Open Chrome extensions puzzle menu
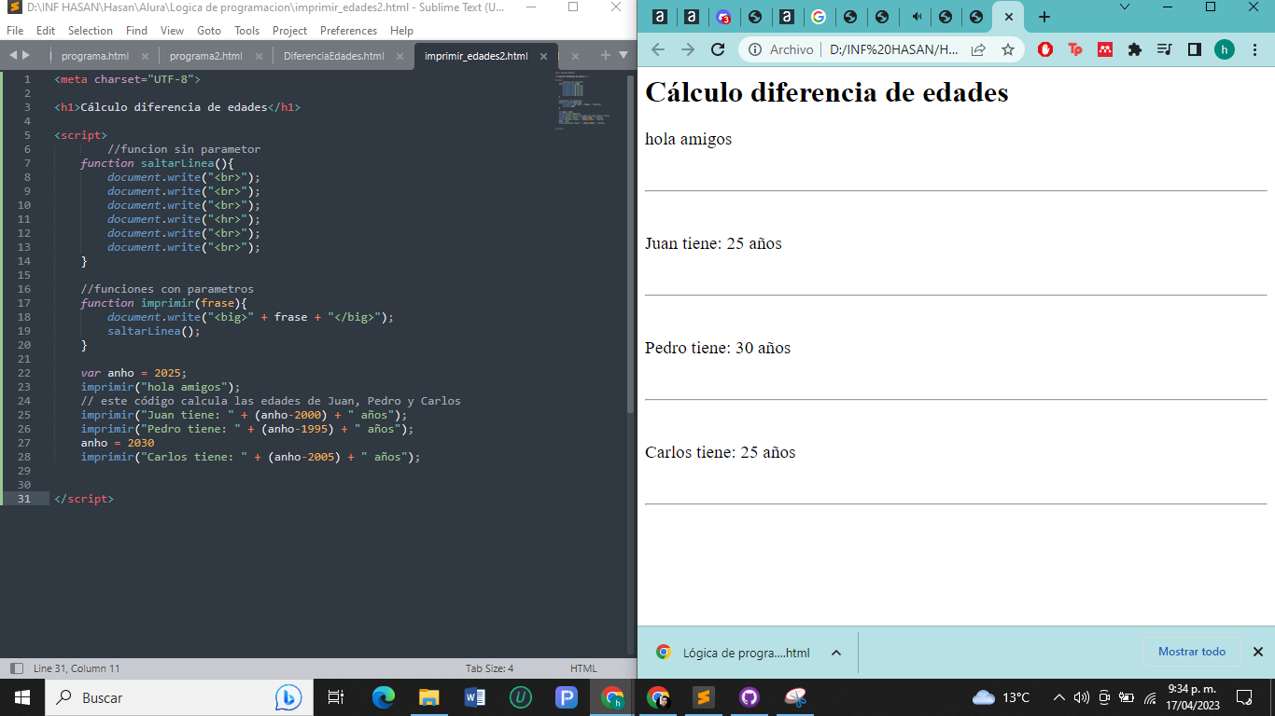Viewport: 1275px width, 716px height. coord(1135,49)
